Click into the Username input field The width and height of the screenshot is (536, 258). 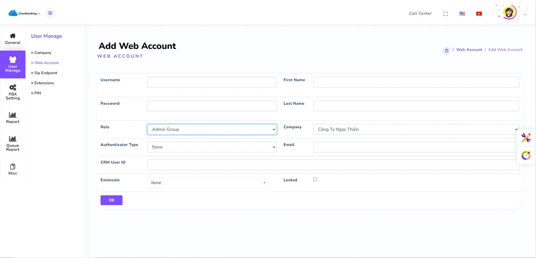212,82
